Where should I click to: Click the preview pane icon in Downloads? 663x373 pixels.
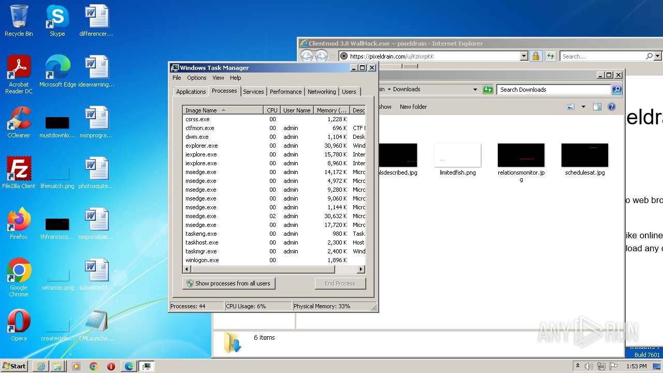coord(597,107)
